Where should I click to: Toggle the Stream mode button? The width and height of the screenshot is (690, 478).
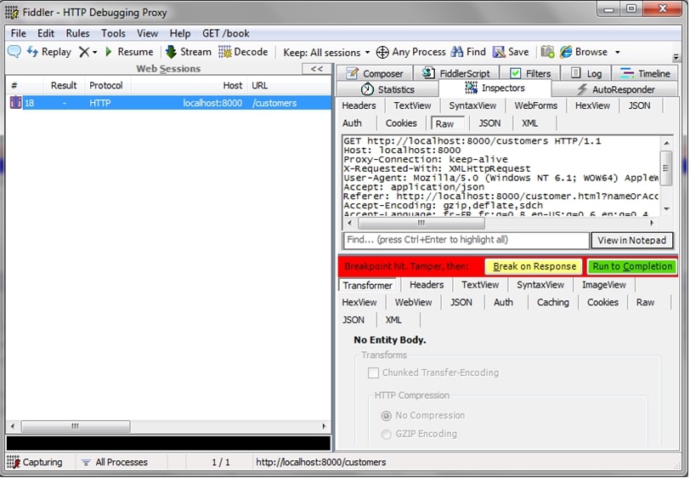pos(189,52)
